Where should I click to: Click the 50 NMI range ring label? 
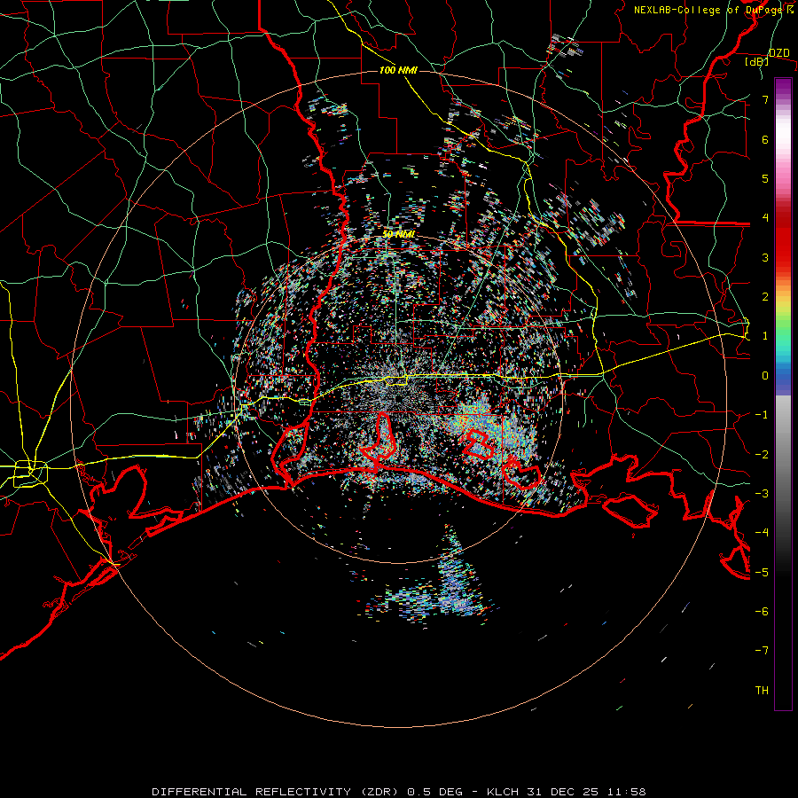[398, 234]
